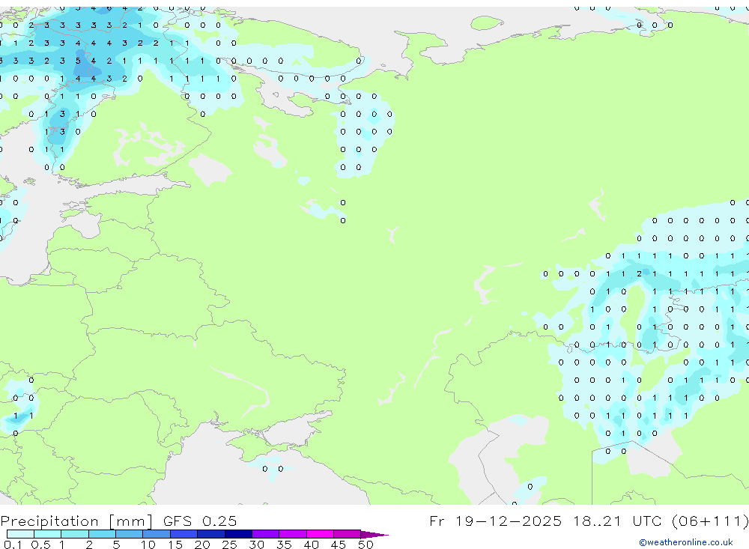Click the 'Precipitation [mm]' map title

click(76, 521)
